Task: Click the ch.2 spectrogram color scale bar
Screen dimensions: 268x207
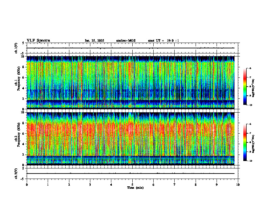Action: (x=245, y=142)
